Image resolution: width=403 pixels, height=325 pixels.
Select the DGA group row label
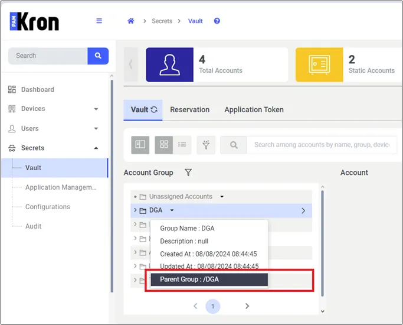click(x=156, y=210)
